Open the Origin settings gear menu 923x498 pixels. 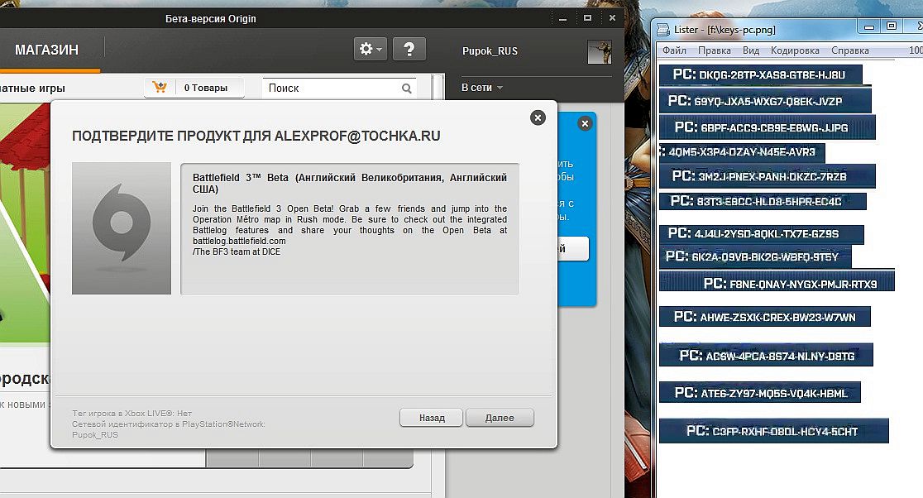pyautogui.click(x=370, y=49)
